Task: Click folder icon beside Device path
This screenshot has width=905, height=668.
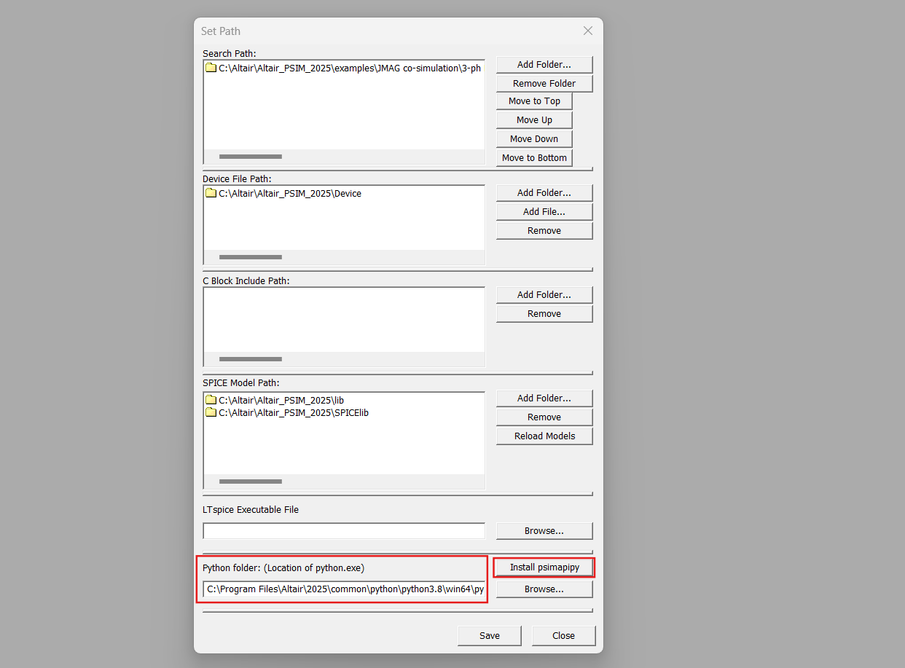Action: click(211, 193)
